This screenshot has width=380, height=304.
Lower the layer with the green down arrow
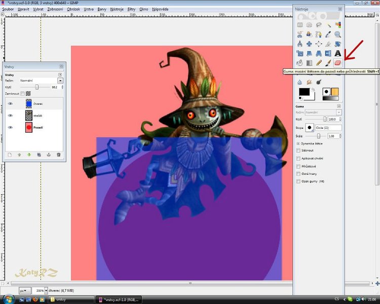(29, 155)
